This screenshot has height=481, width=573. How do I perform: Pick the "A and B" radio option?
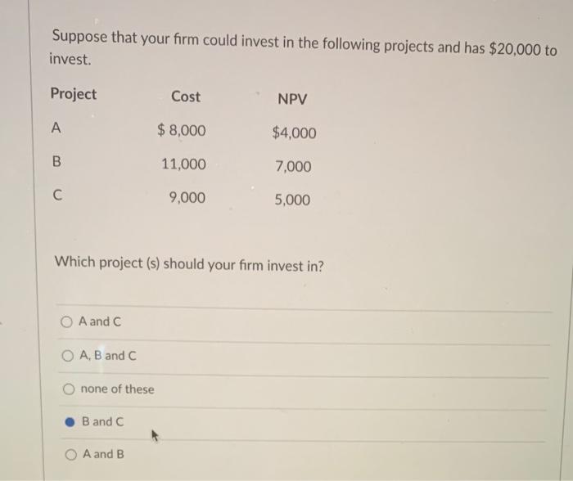(71, 455)
